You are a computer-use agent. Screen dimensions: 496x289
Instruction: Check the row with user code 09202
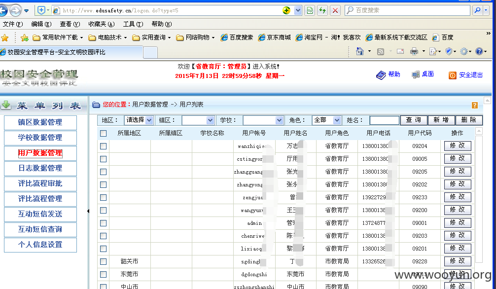click(103, 184)
